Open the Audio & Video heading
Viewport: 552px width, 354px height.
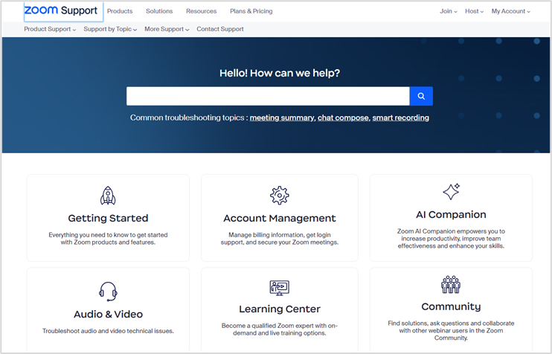108,315
